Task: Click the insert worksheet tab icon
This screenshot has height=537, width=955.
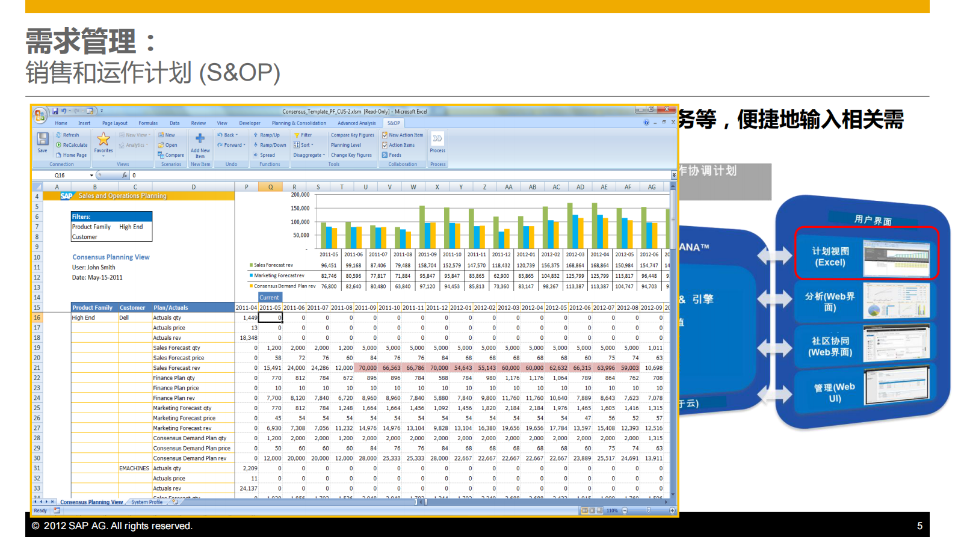Action: [175, 502]
